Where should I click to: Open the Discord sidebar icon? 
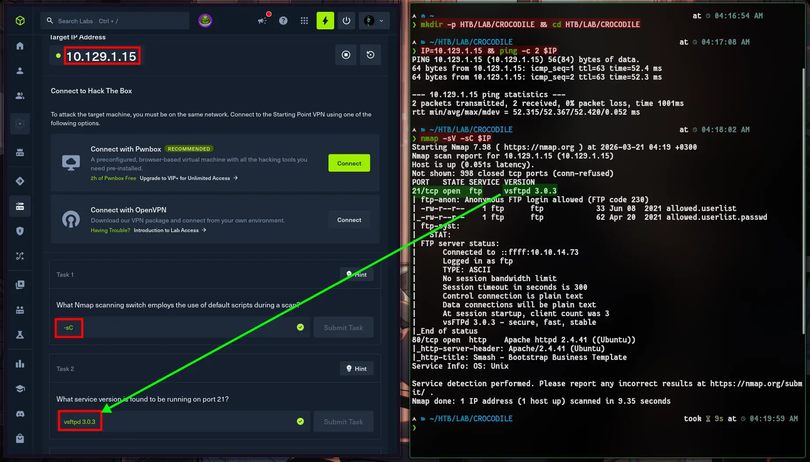pos(20,414)
